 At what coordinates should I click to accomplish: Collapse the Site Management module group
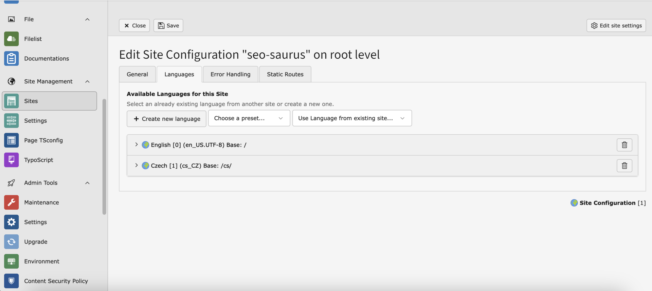[87, 81]
